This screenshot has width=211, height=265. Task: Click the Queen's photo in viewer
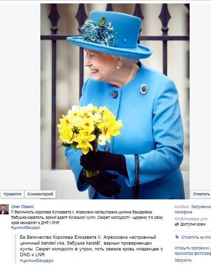tap(115, 101)
